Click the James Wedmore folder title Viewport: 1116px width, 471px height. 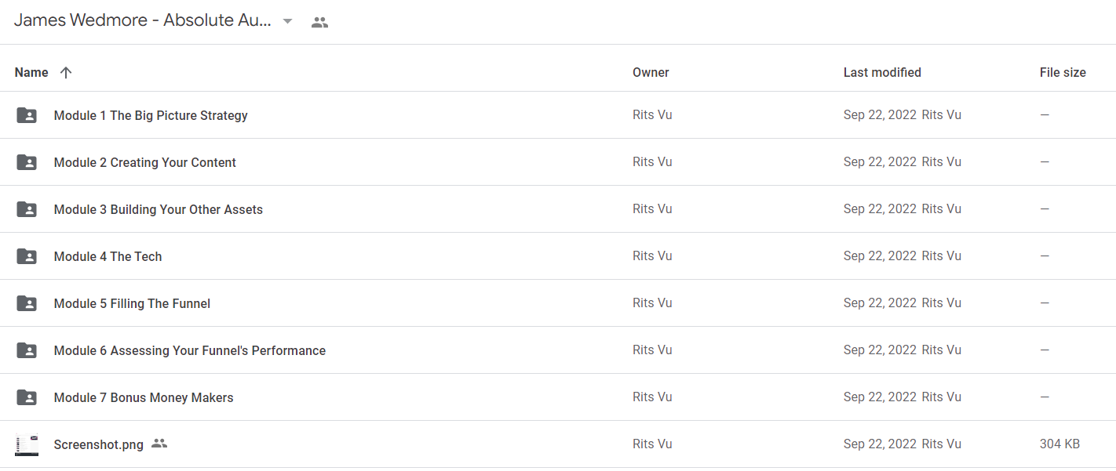[143, 21]
